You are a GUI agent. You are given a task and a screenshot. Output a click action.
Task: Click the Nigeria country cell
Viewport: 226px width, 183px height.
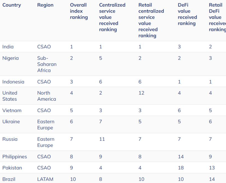pos(10,58)
